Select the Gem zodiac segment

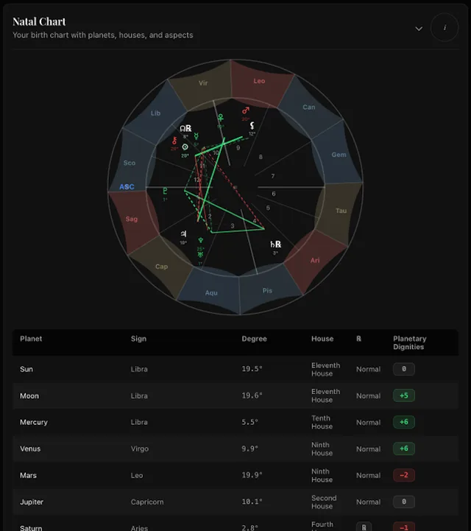click(339, 155)
